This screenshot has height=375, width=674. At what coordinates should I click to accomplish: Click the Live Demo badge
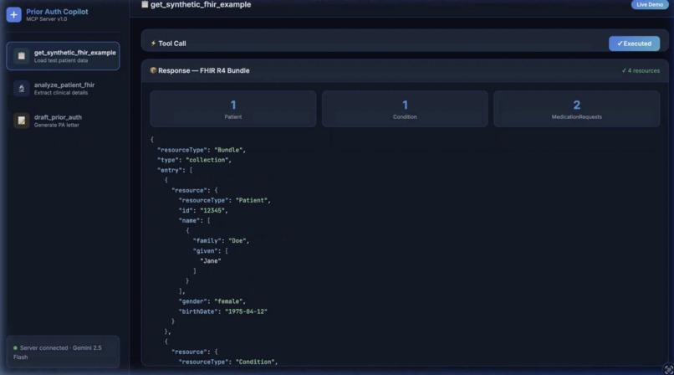(650, 4)
